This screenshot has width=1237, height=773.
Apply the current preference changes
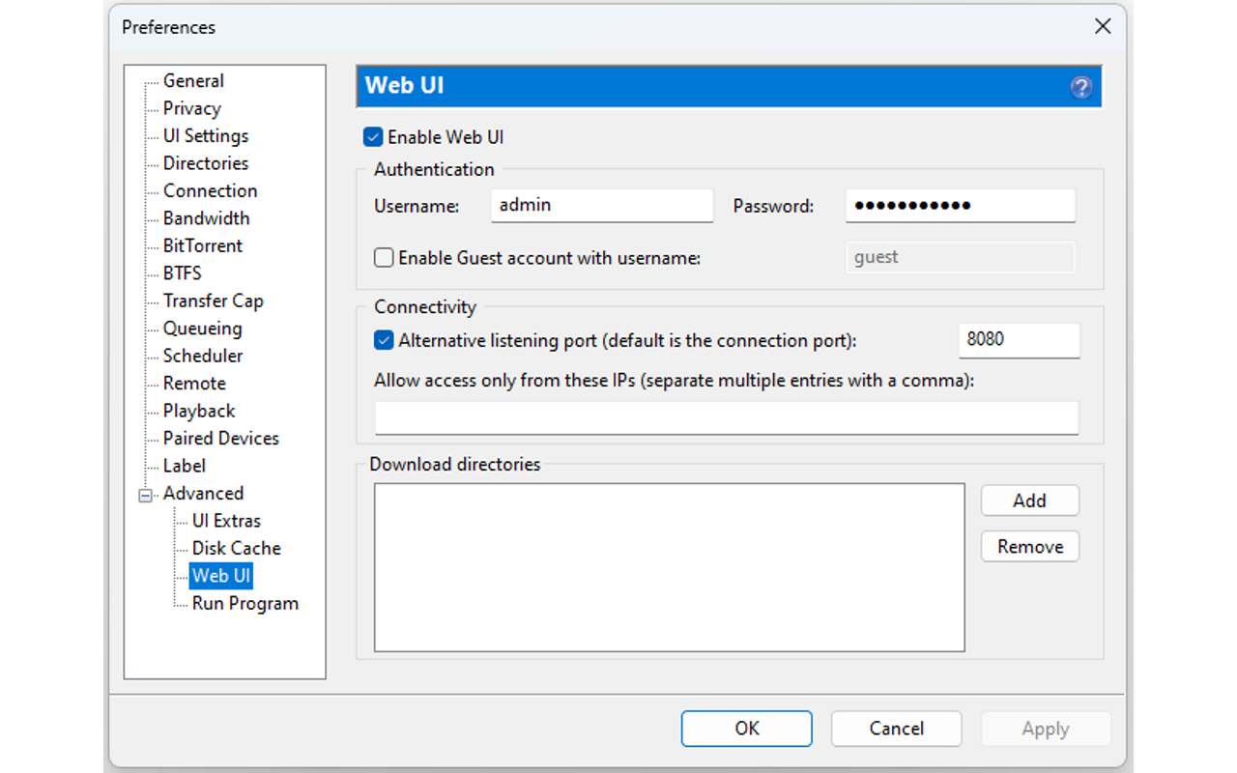[1046, 729]
